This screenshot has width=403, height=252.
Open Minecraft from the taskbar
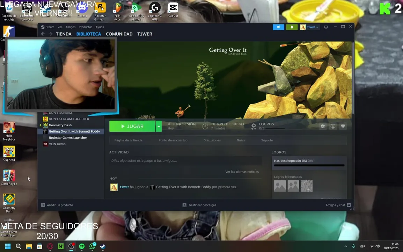[x=60, y=246]
